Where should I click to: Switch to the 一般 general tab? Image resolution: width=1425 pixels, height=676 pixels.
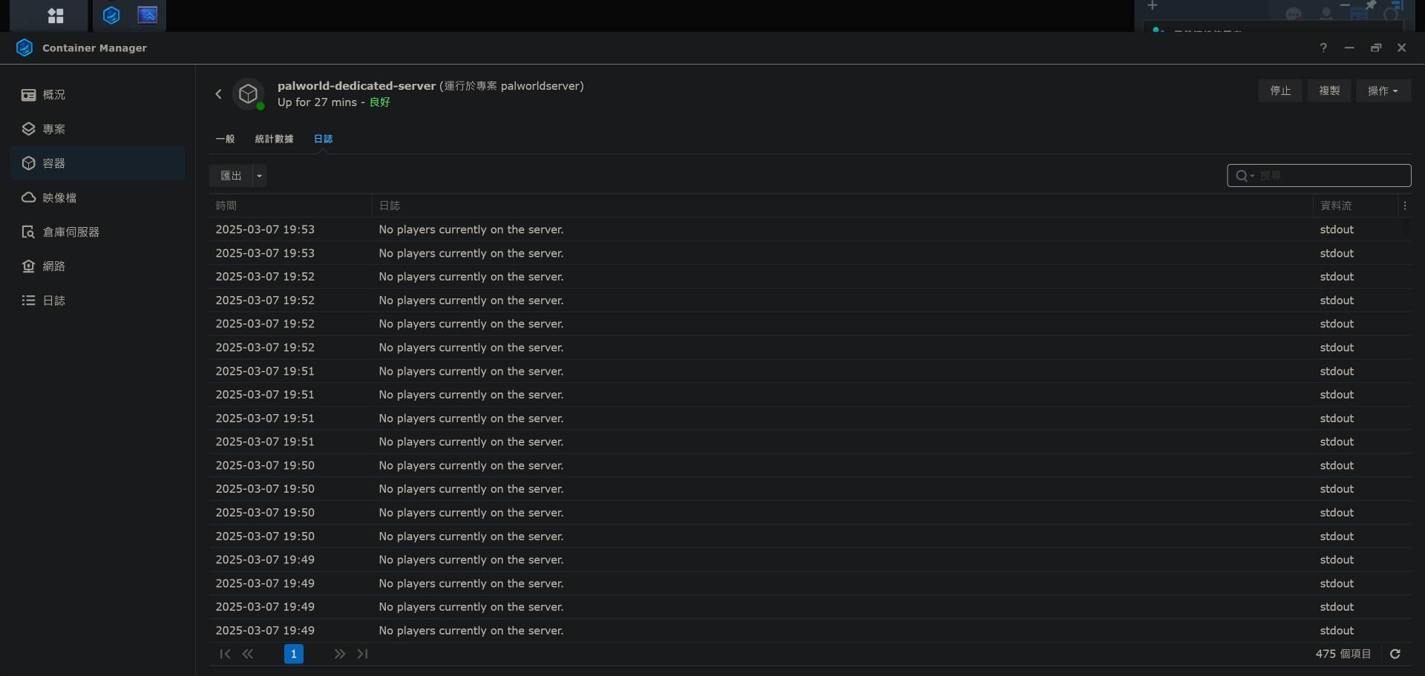[x=225, y=139]
